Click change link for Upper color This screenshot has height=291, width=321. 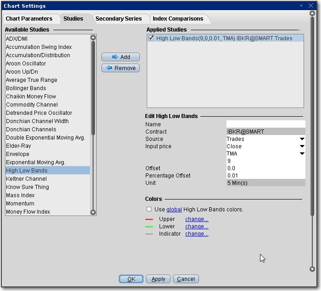click(x=197, y=219)
